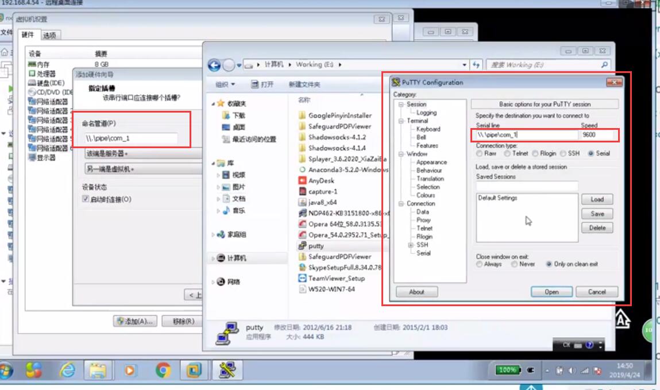Viewport: 660px width, 390px height.
Task: Select the TeamViewer_Setup file icon
Action: (x=302, y=278)
